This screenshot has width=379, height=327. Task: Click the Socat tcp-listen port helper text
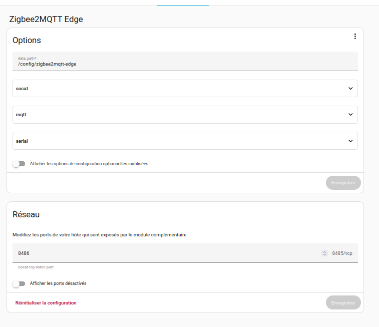[36, 267]
